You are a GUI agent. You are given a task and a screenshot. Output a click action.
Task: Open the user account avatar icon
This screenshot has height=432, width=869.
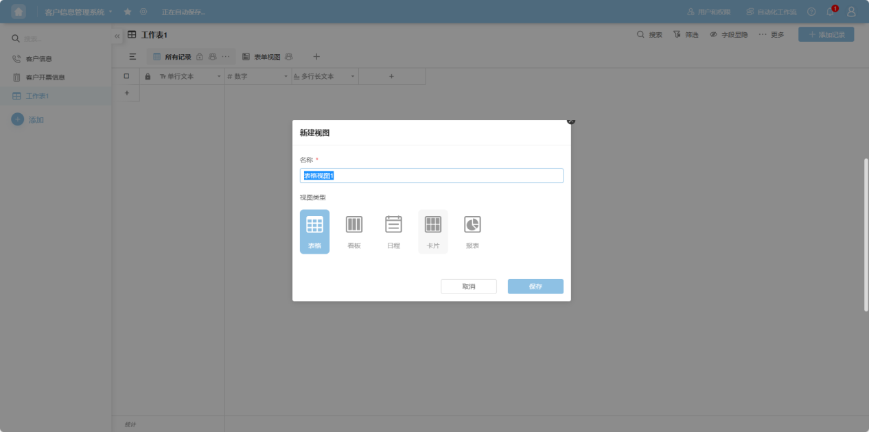coord(851,12)
